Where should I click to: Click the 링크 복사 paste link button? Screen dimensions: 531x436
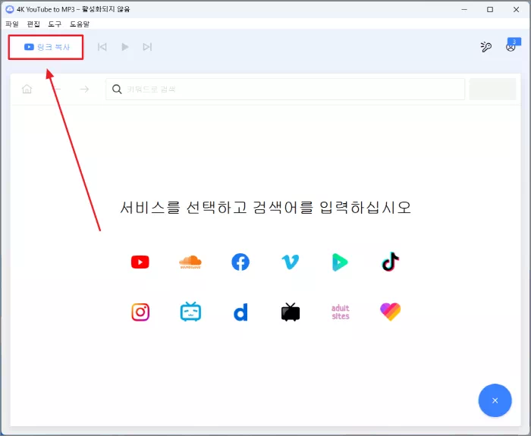(46, 47)
